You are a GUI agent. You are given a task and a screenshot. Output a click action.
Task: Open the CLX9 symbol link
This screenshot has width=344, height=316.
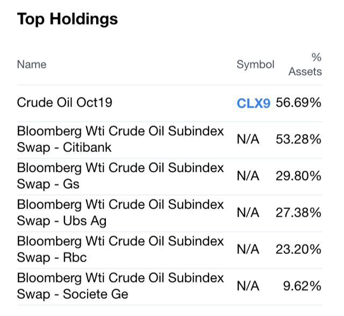tap(253, 103)
